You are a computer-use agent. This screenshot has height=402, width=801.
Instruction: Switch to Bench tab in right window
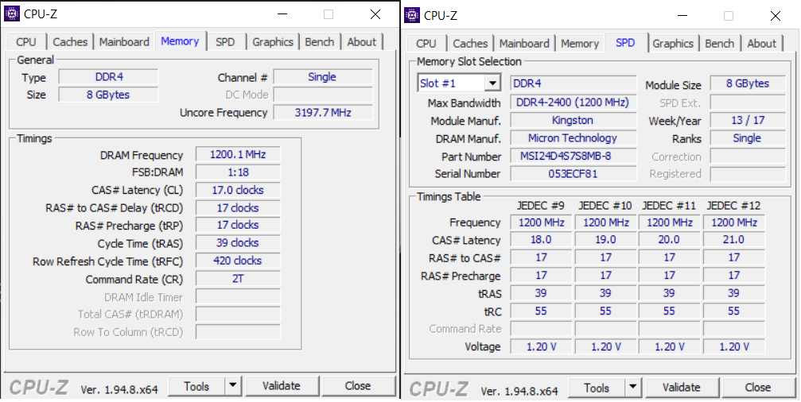[719, 44]
